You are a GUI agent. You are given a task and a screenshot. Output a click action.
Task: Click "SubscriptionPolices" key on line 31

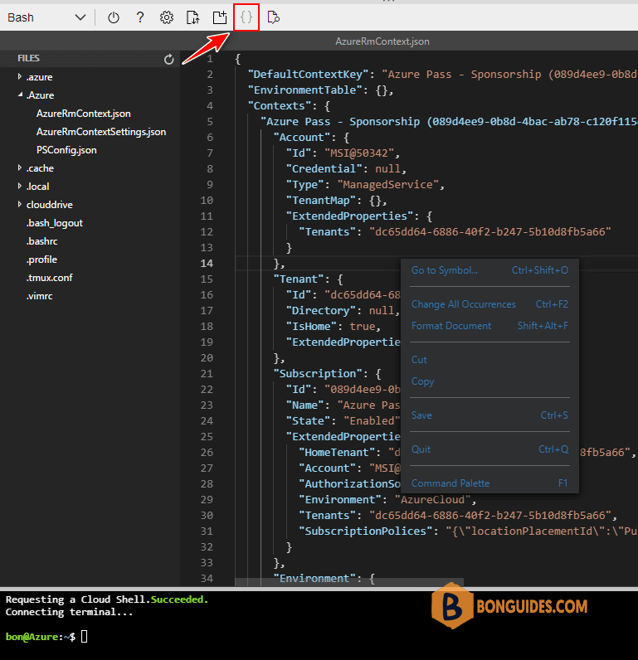[x=366, y=531]
